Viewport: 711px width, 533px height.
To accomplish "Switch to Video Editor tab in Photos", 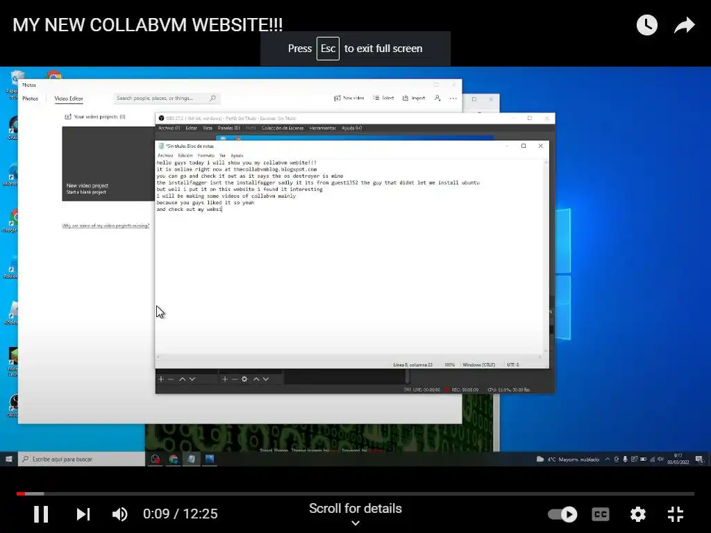I will (69, 99).
